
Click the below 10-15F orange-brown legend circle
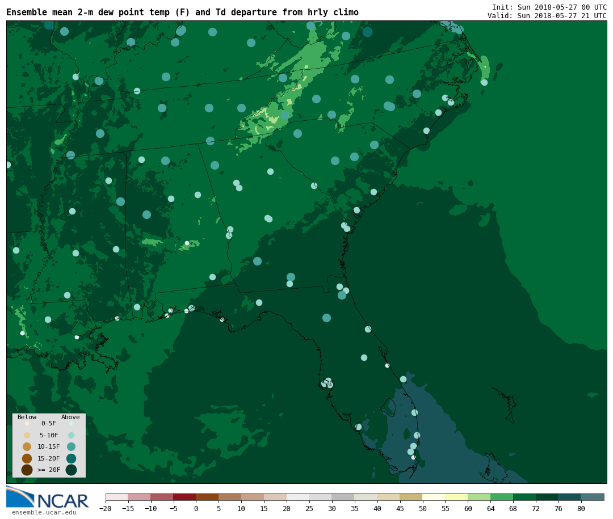[x=27, y=447]
